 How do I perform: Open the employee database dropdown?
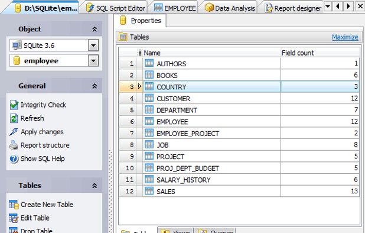pyautogui.click(x=93, y=60)
